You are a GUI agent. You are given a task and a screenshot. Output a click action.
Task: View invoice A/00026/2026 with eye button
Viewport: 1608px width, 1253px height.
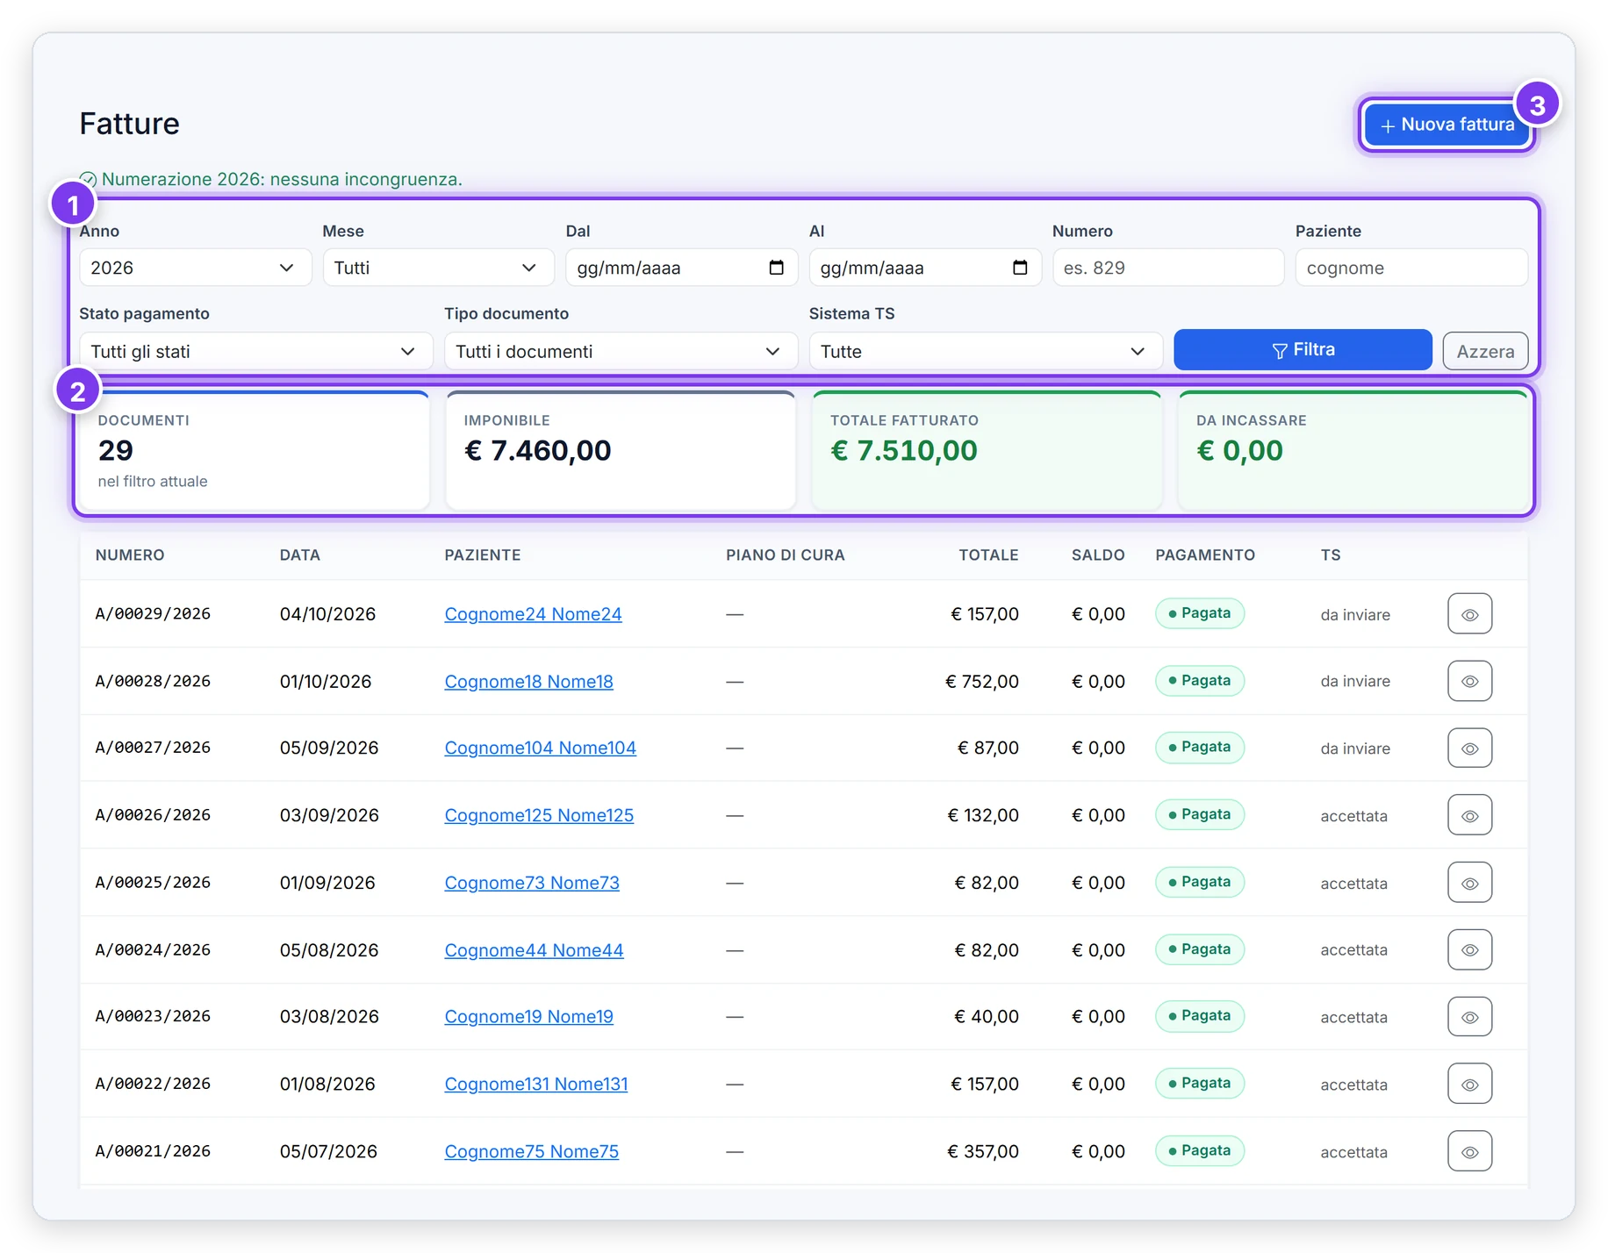click(1469, 815)
